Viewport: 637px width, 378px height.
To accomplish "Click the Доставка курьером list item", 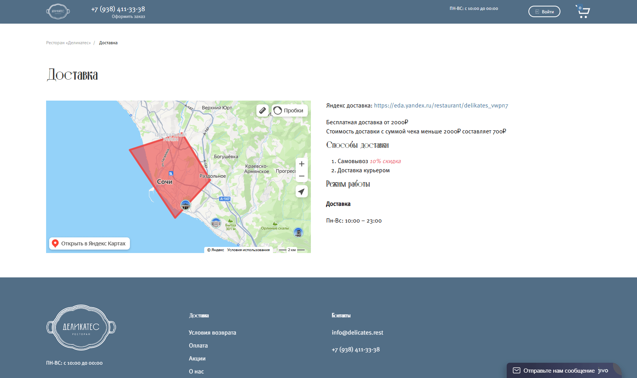I will tap(363, 170).
